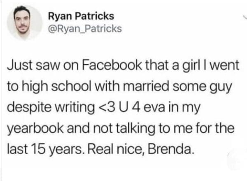Open the Ryan Patricks display name link
Image resolution: width=247 pixels, height=181 pixels.
[81, 17]
